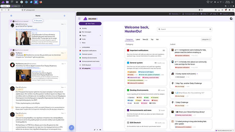The height and width of the screenshot is (132, 235).
Task: Close the Home browser tab
Action: click(x=9, y=6)
